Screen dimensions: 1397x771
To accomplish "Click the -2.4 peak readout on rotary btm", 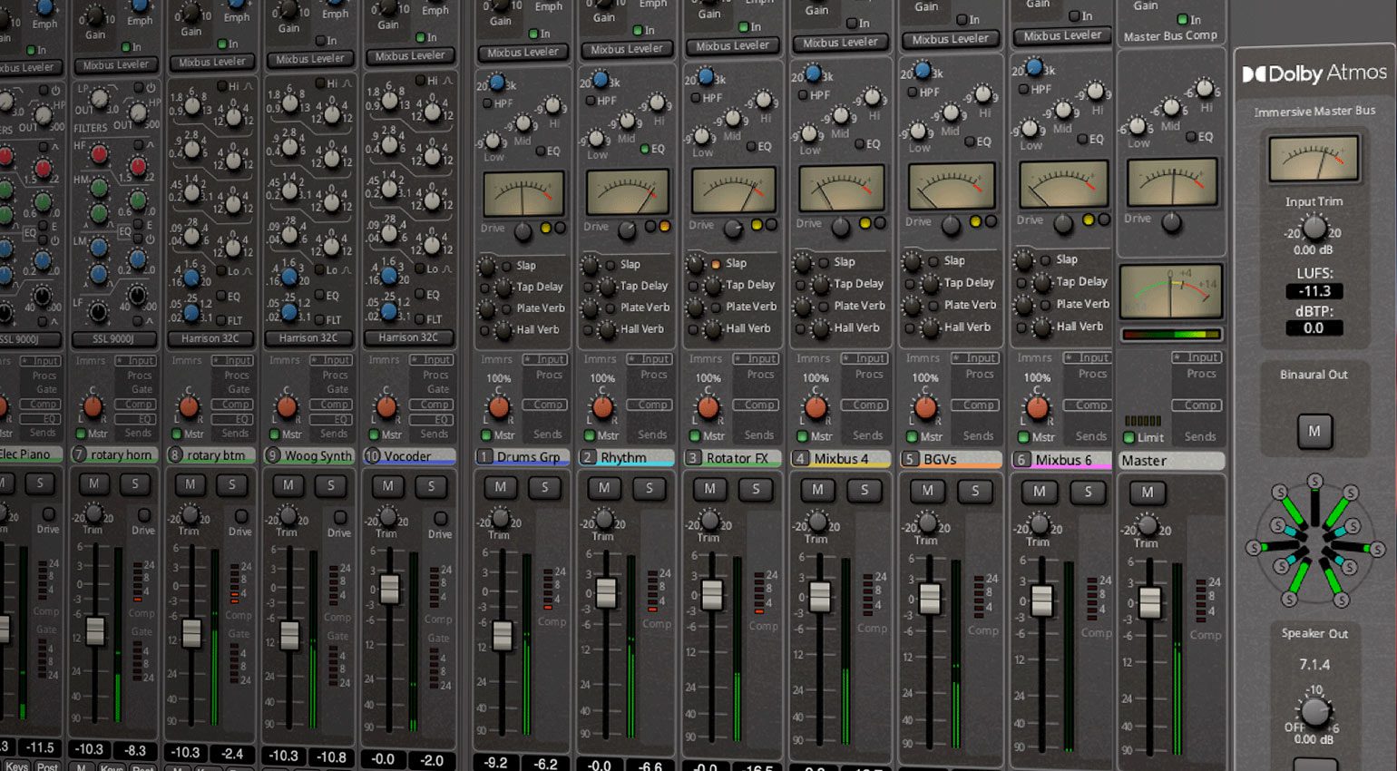I will point(232,753).
